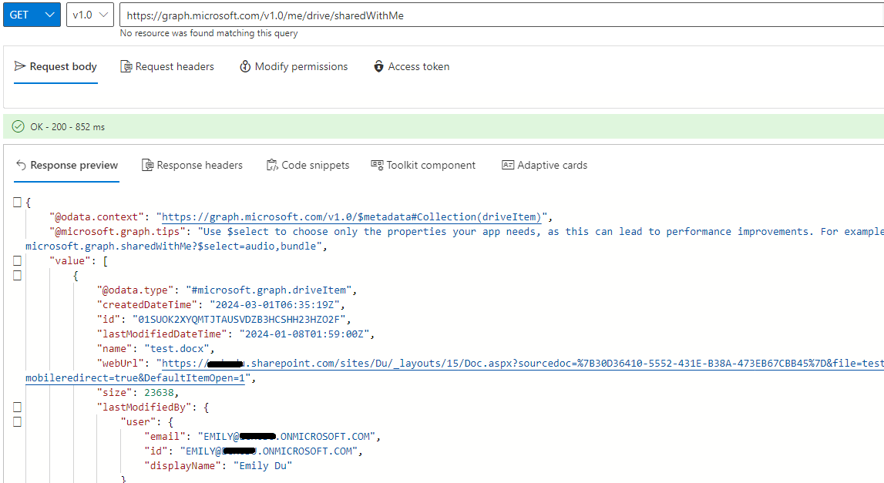Click the Code snippets clipboard icon
Viewport: 884px width, 483px height.
coord(272,165)
